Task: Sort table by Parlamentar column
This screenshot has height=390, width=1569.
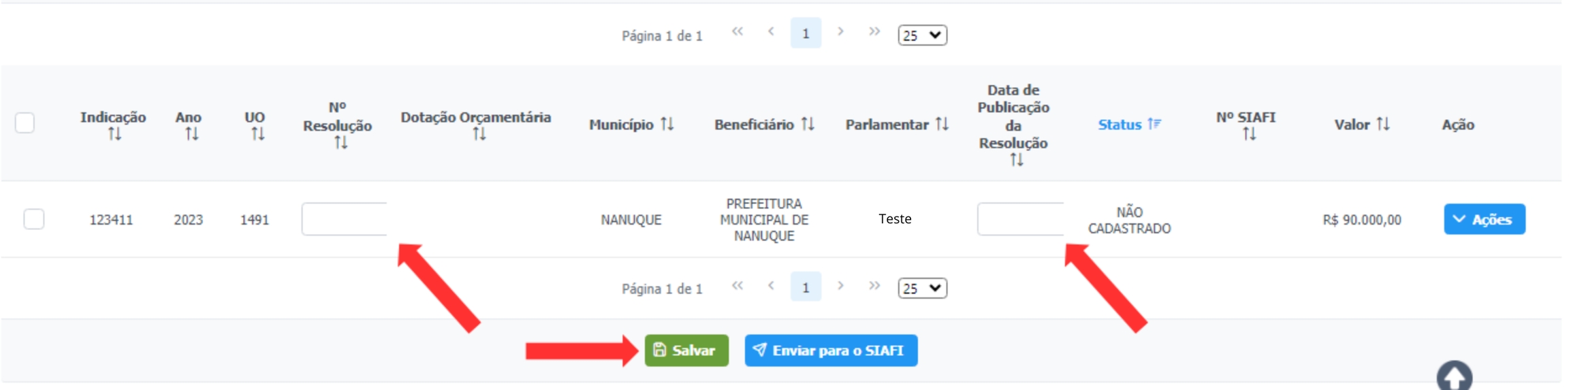Action: [942, 124]
